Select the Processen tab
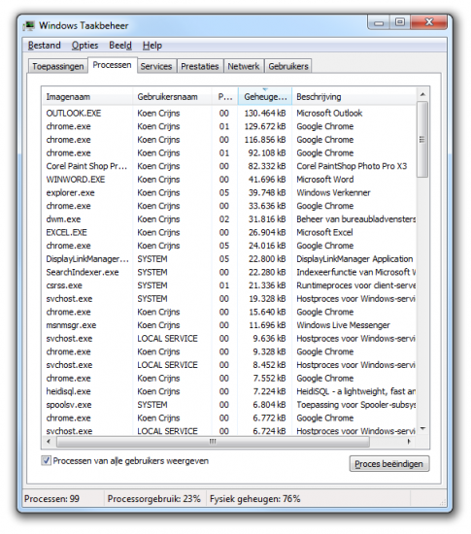Image resolution: width=471 pixels, height=534 pixels. (112, 65)
